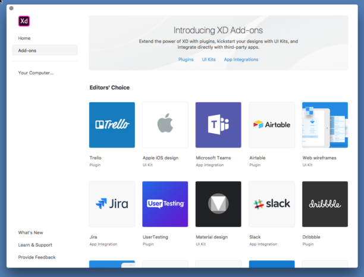Click the Airtable plugin icon

click(271, 125)
